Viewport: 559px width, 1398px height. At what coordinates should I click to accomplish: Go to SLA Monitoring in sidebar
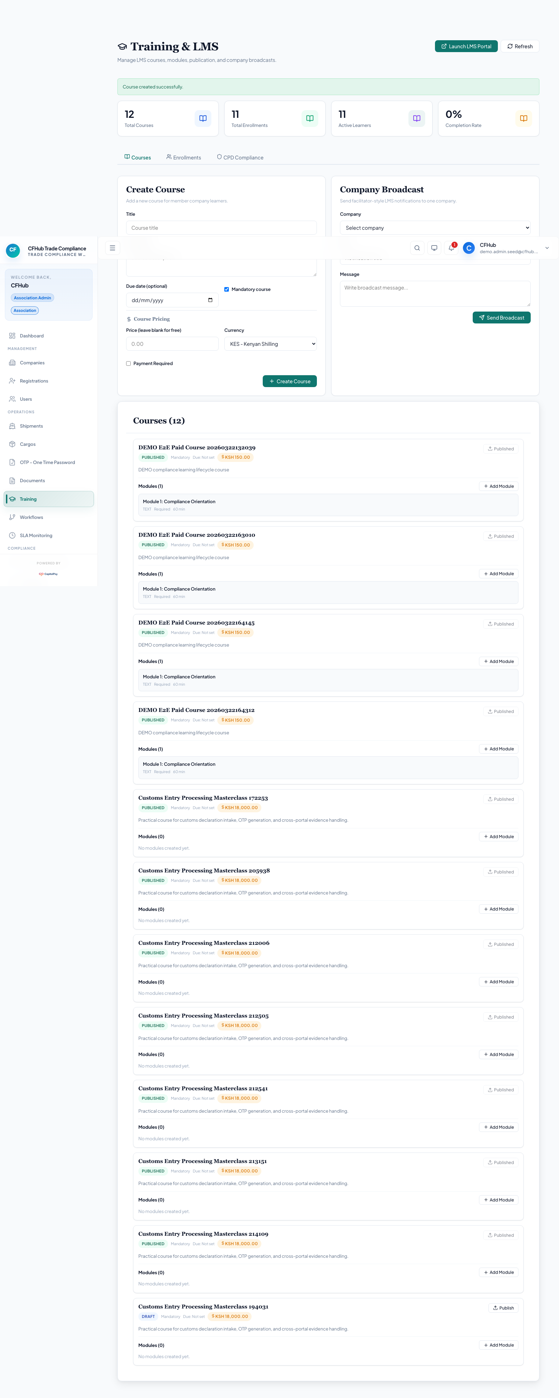(x=36, y=536)
